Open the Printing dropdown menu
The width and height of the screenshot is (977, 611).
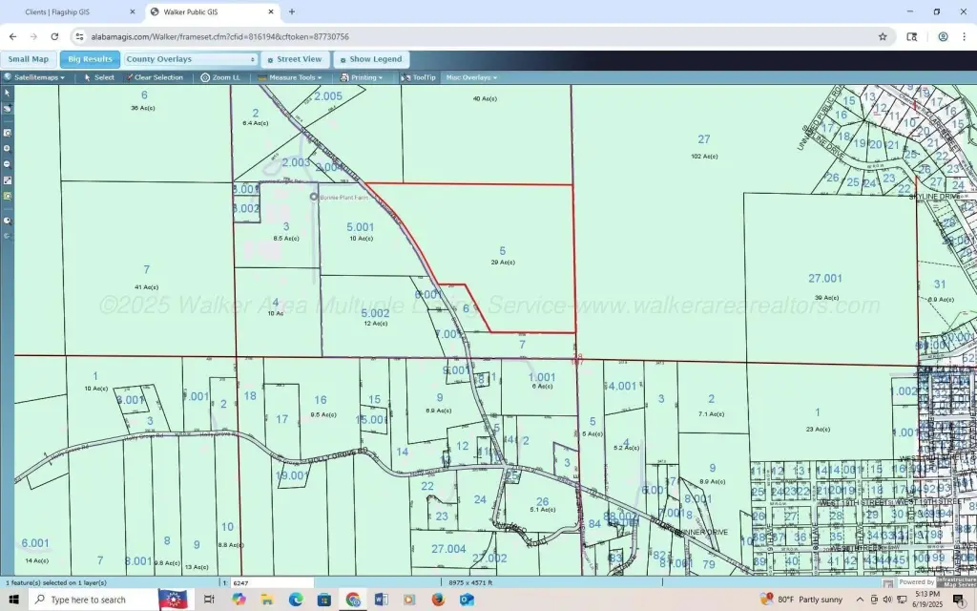363,77
